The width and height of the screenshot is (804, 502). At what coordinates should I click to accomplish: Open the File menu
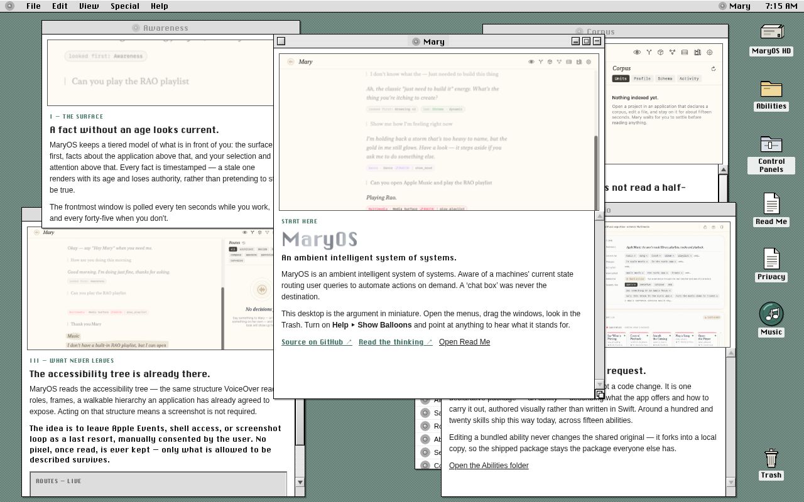coord(33,6)
